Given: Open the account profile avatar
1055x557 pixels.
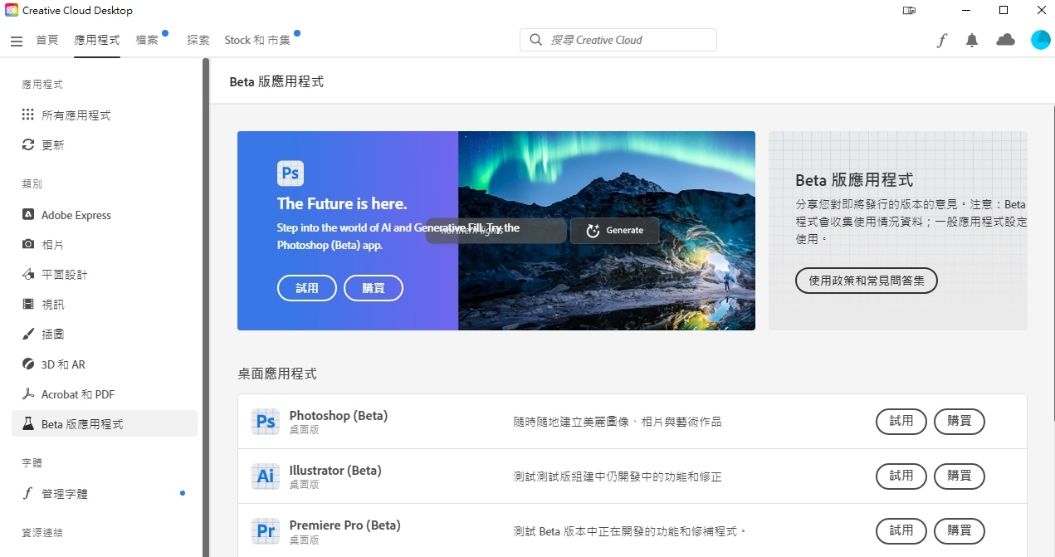Looking at the screenshot, I should [x=1040, y=40].
